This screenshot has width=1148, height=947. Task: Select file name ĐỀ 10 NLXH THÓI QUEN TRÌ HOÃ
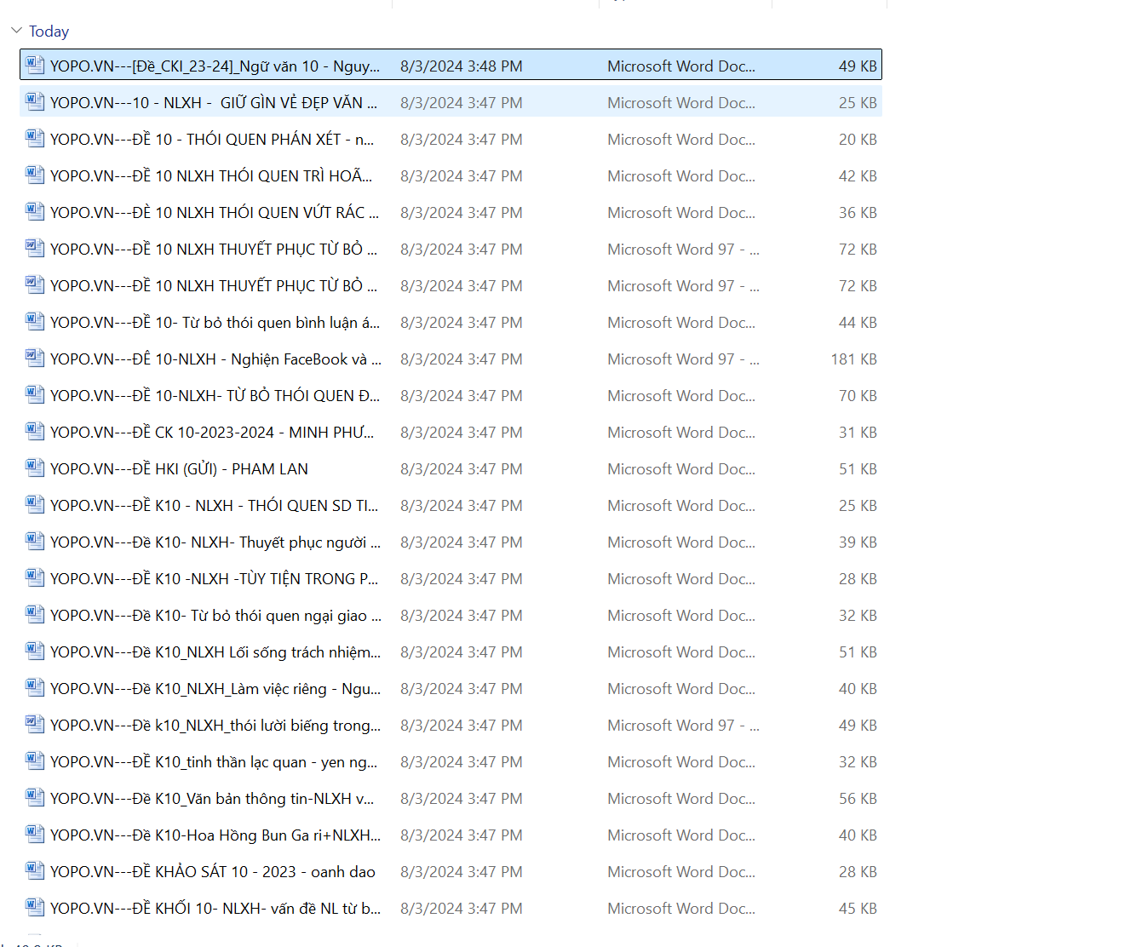(x=211, y=176)
